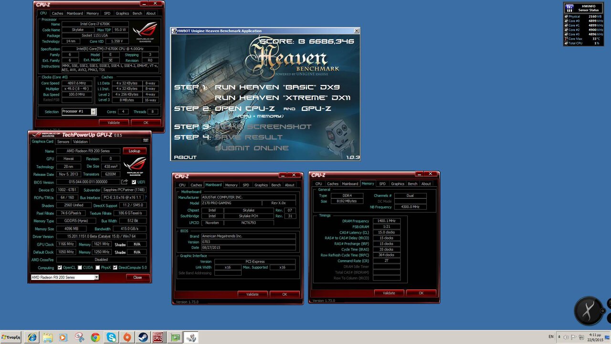
Task: Click BIOS Version field in GPU-Z
Action: tap(88, 182)
